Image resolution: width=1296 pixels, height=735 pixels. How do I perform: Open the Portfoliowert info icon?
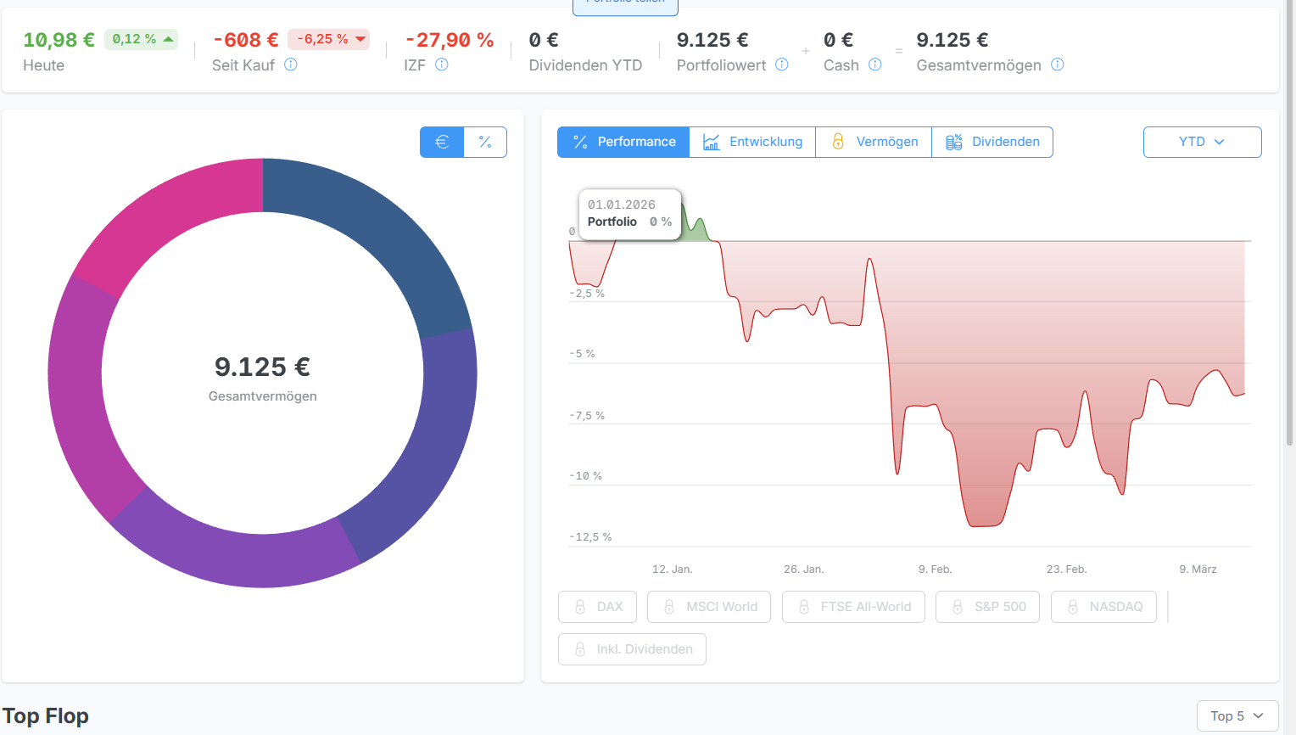[782, 65]
